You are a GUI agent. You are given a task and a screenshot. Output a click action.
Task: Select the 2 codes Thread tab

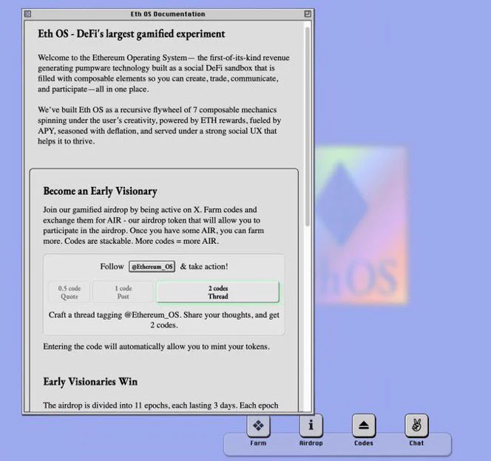point(218,292)
